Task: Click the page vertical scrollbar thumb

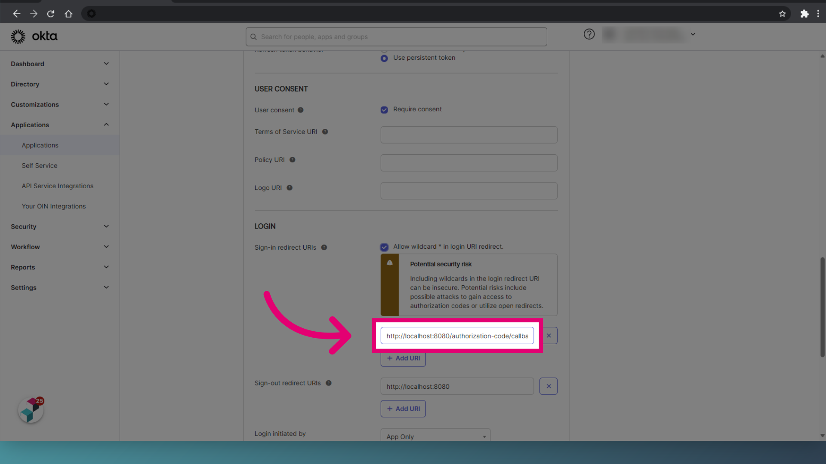Action: (x=822, y=307)
